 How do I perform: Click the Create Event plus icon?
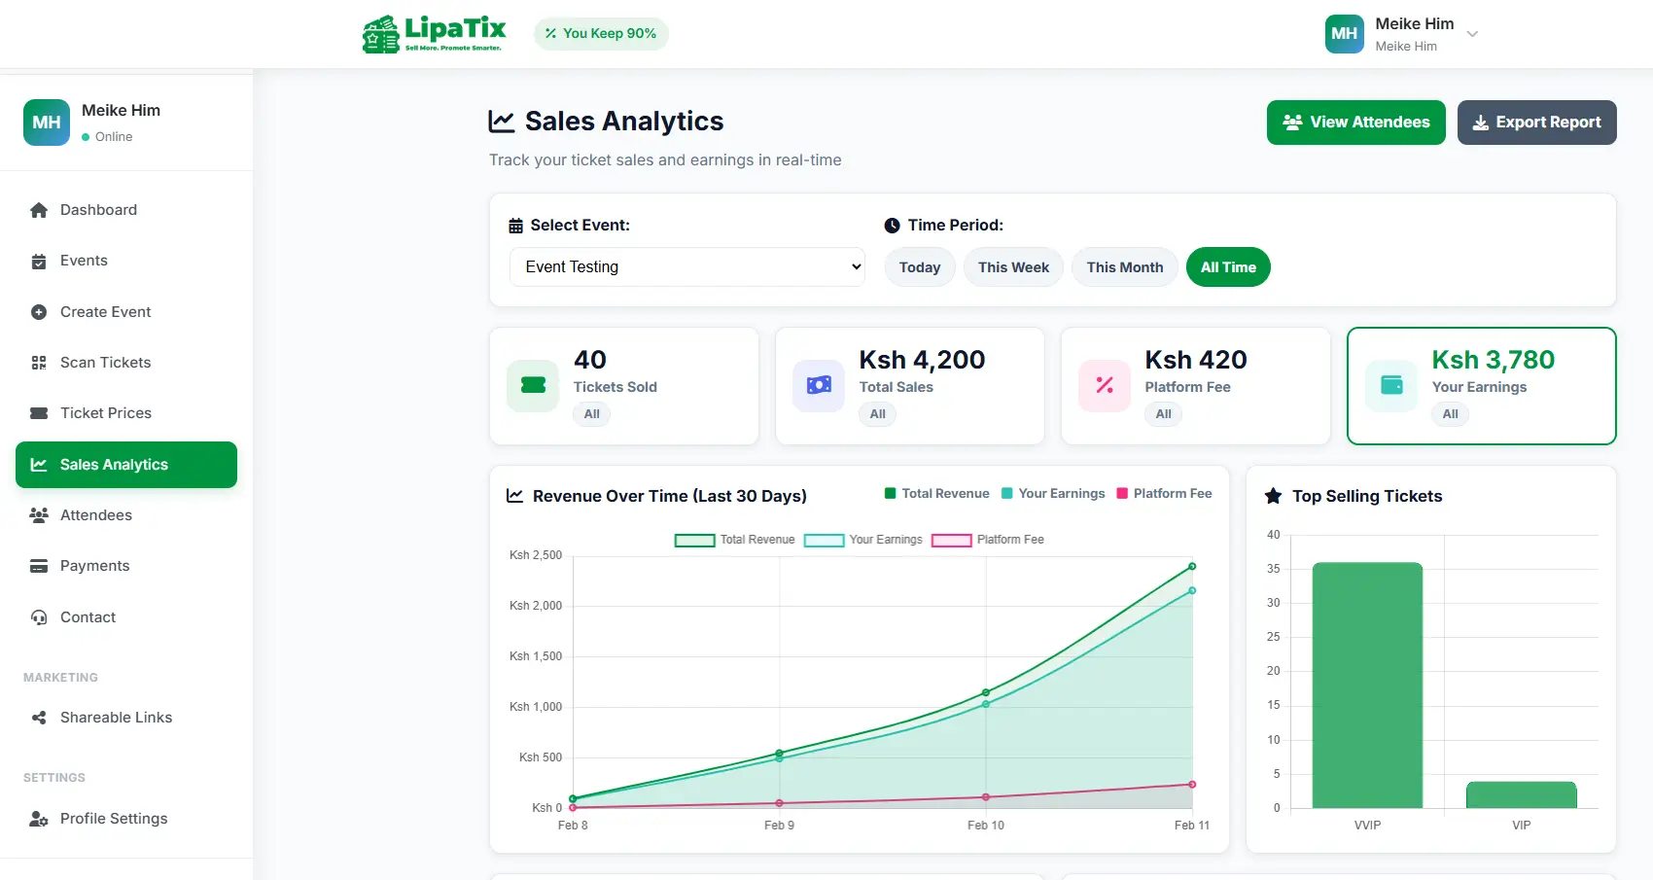point(39,312)
